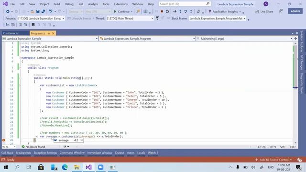306x172 pixels.
Task: Click the thread filter funnel icon
Action: click(x=157, y=18)
